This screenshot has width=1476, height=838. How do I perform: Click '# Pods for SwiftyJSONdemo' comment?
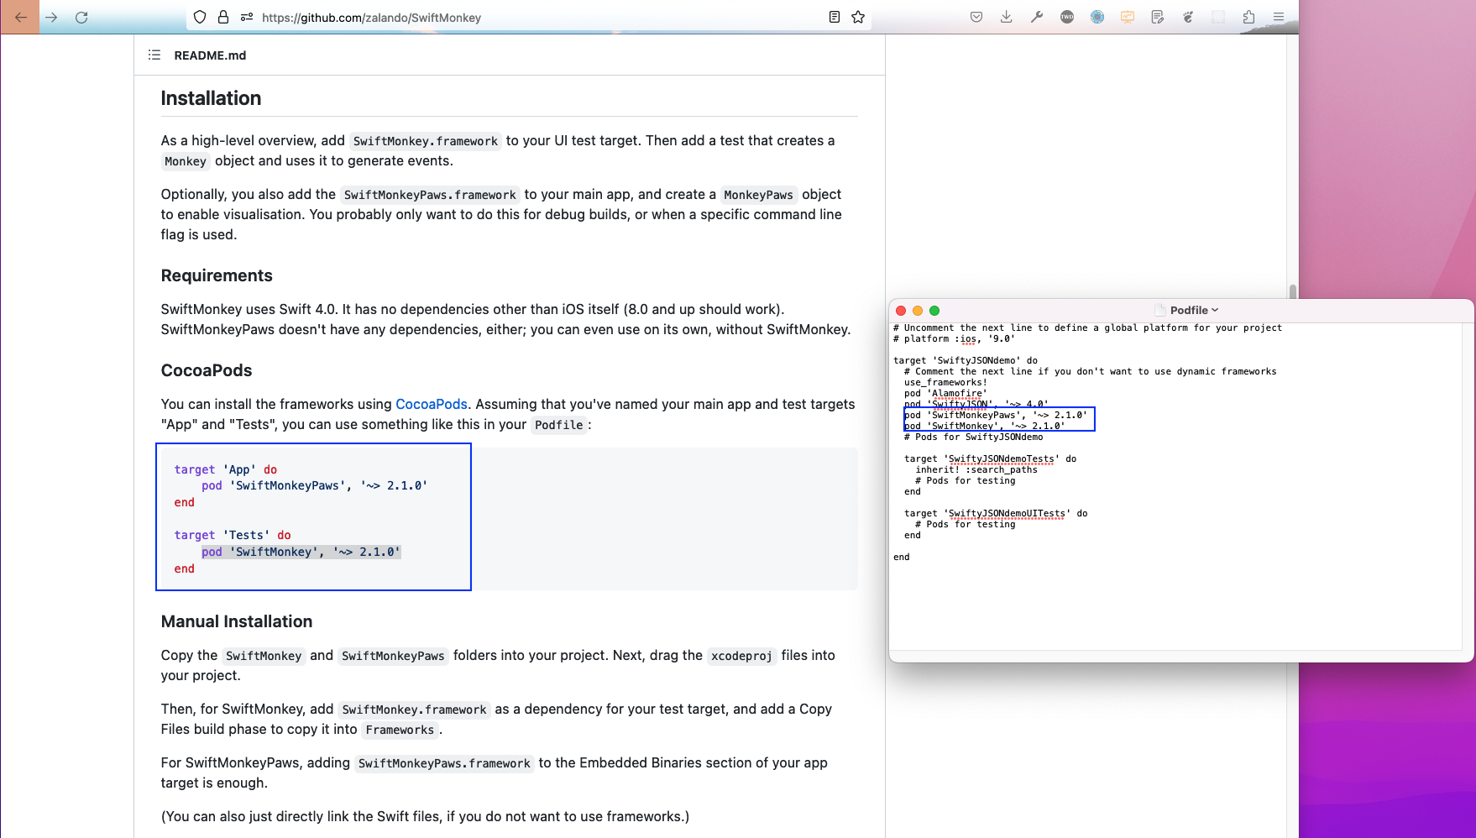(973, 437)
